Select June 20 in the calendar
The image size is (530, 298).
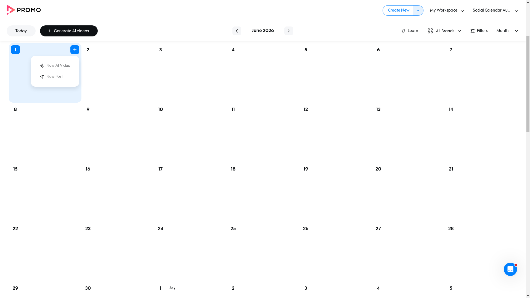[x=378, y=169]
